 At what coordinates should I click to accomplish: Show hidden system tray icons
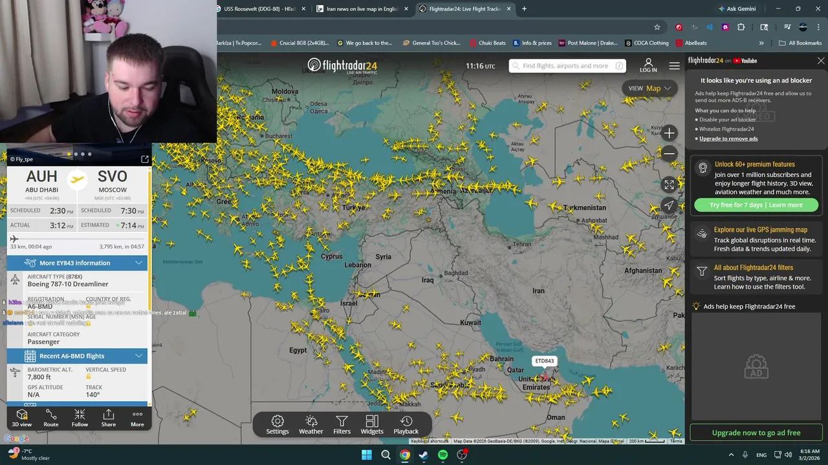click(x=731, y=455)
